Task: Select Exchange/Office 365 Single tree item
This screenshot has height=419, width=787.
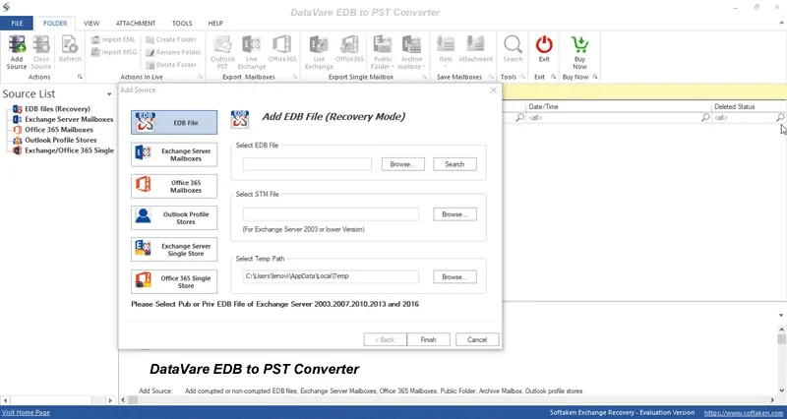Action: (69, 150)
